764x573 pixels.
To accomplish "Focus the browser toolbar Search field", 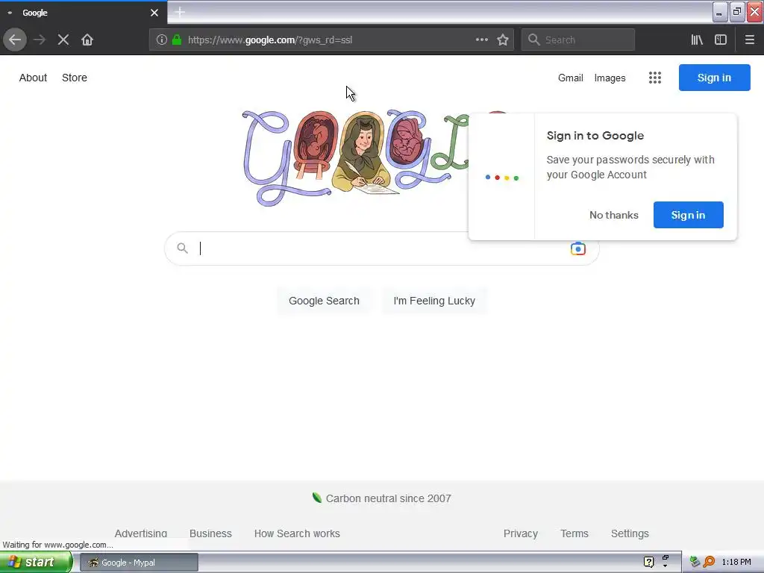I will (x=578, y=40).
